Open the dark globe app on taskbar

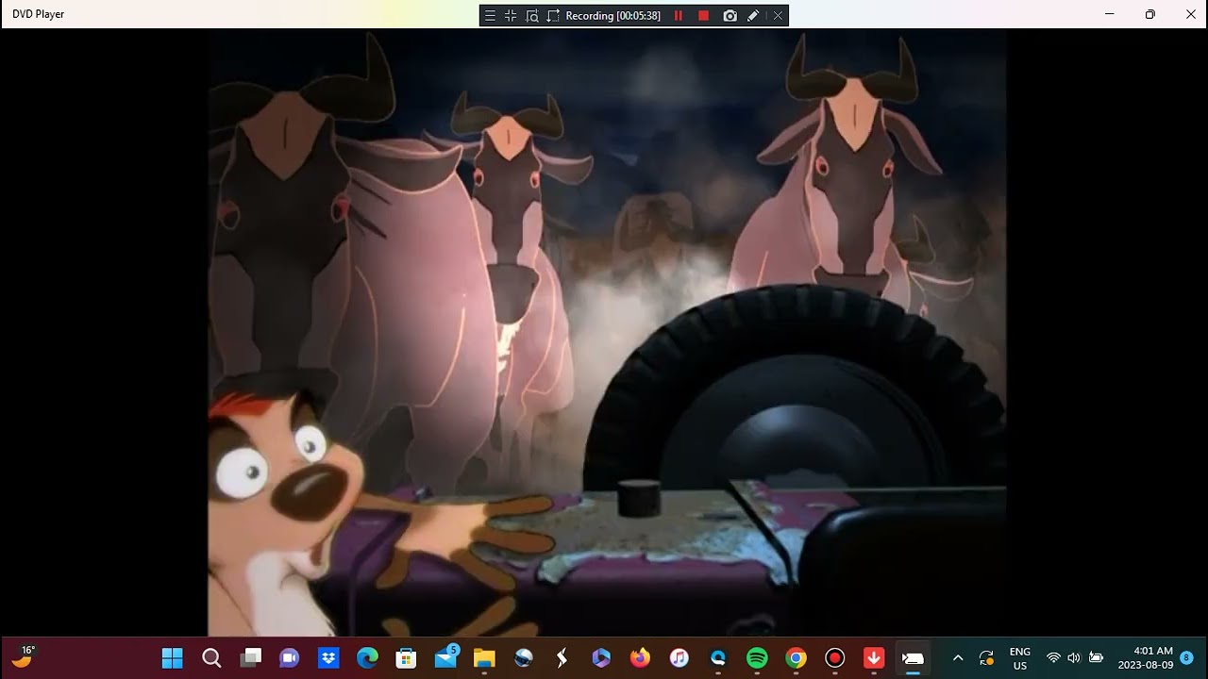tap(523, 658)
